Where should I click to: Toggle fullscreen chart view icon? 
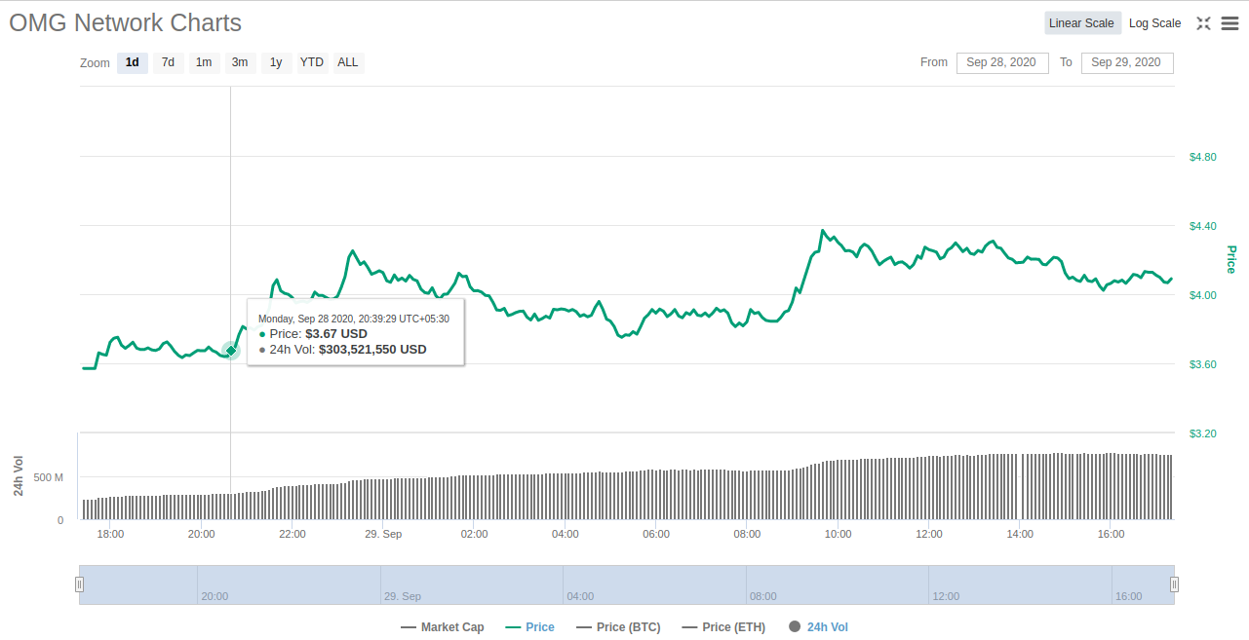pyautogui.click(x=1203, y=23)
